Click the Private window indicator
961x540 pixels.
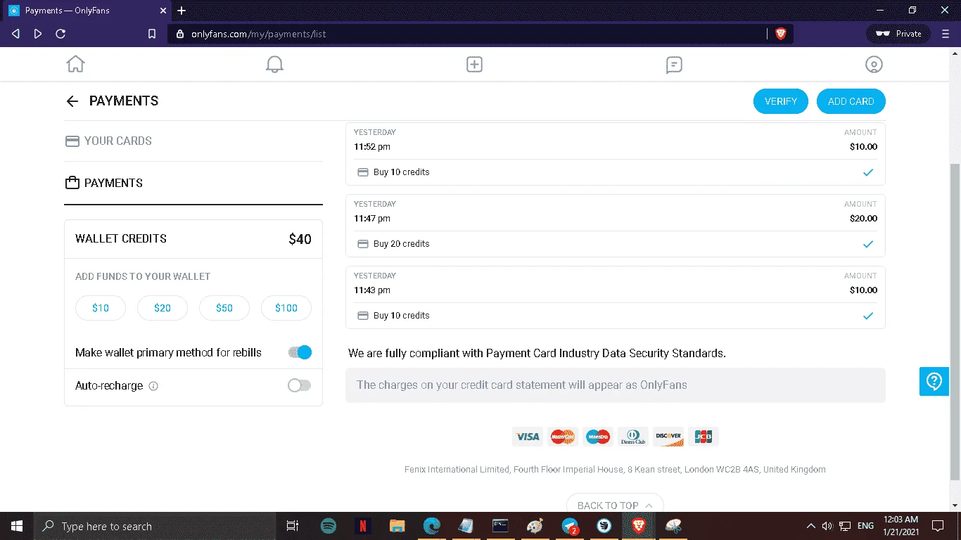898,34
